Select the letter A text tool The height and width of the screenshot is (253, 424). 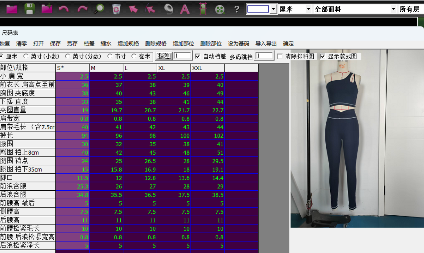tap(185, 9)
